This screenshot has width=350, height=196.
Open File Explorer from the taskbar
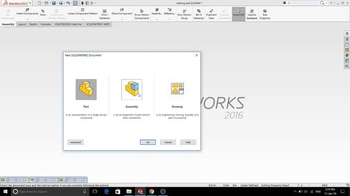click(x=129, y=191)
